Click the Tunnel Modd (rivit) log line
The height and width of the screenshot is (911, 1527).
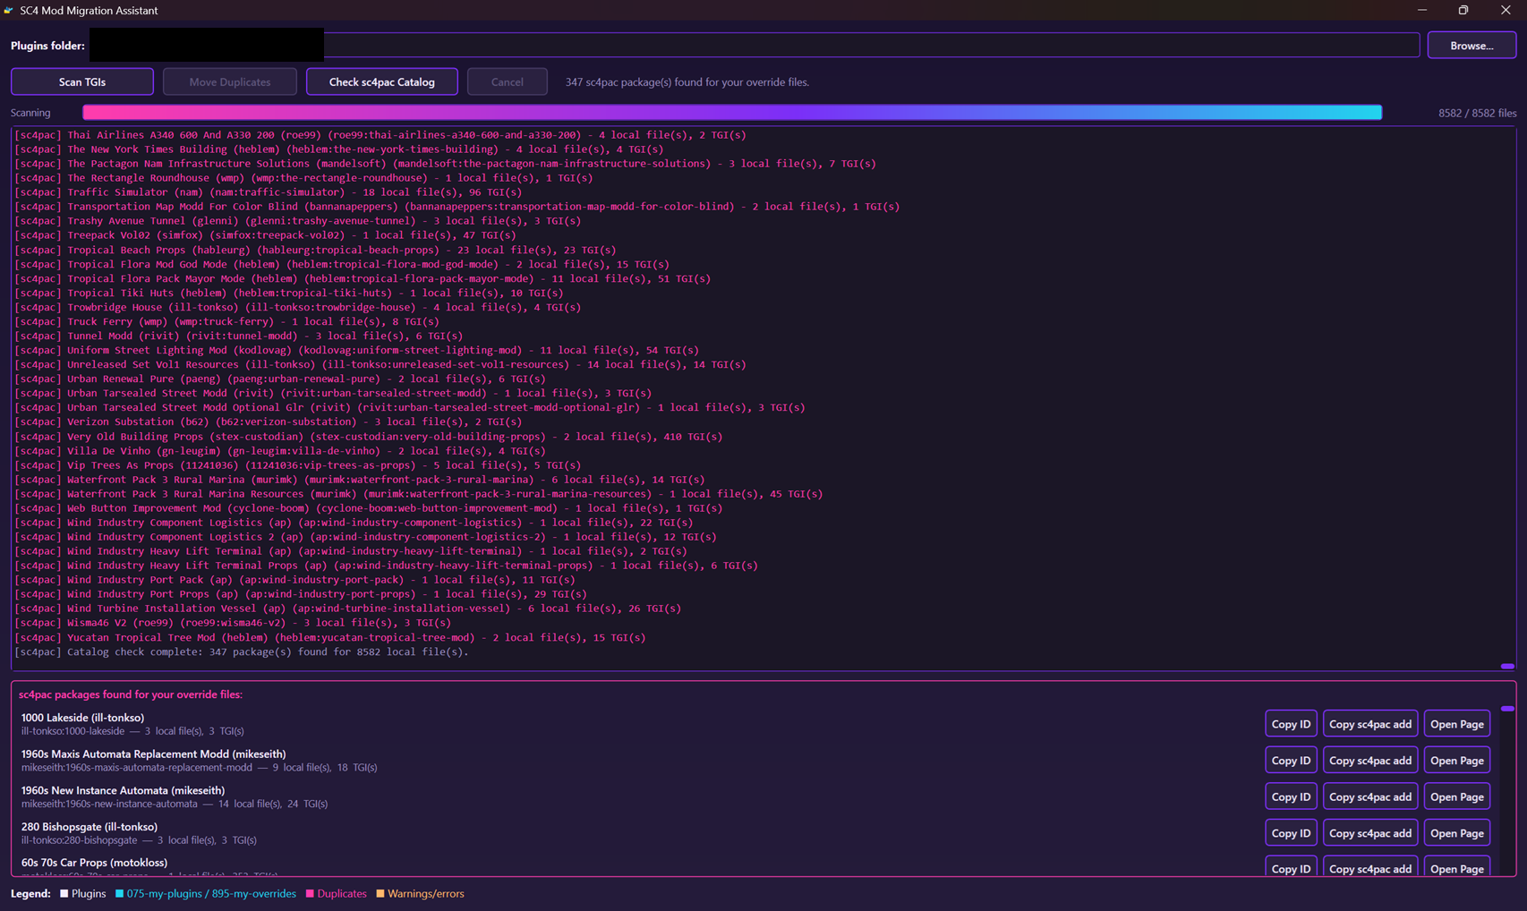[238, 336]
